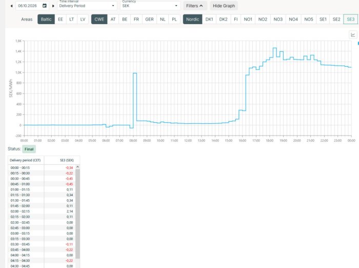This screenshot has width=359, height=268.
Task: Toggle the EE area
Action: pos(61,20)
